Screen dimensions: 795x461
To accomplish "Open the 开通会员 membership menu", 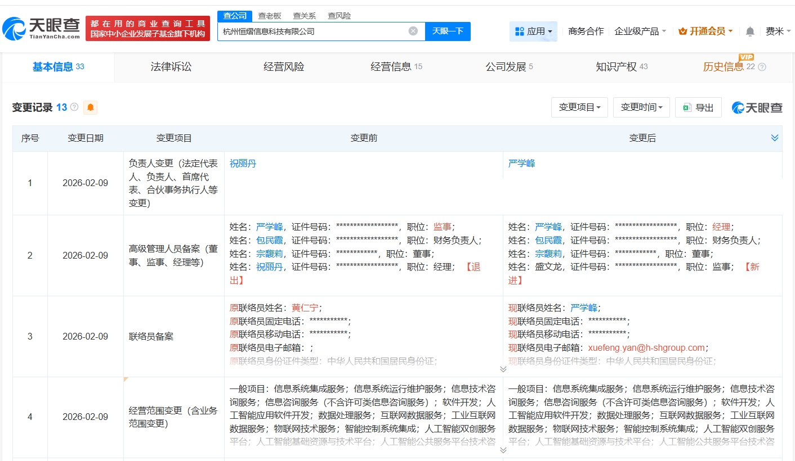I will point(705,31).
